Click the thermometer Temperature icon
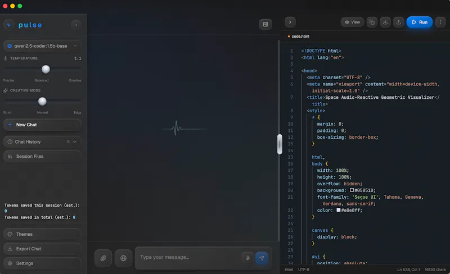 [6, 58]
